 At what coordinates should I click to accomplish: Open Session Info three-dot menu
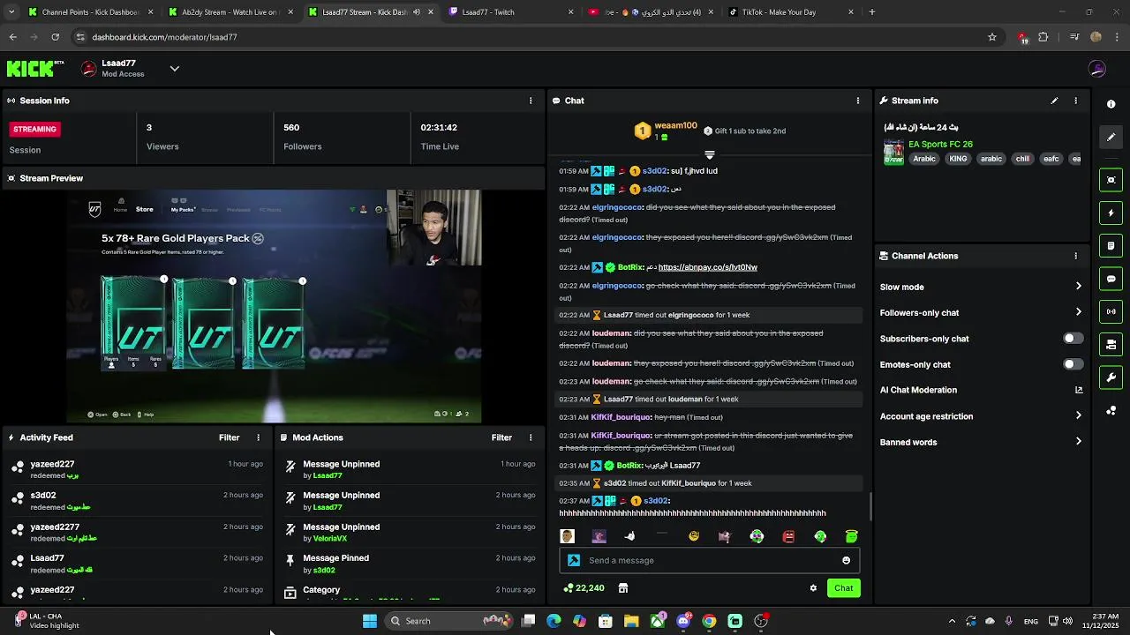pos(531,101)
